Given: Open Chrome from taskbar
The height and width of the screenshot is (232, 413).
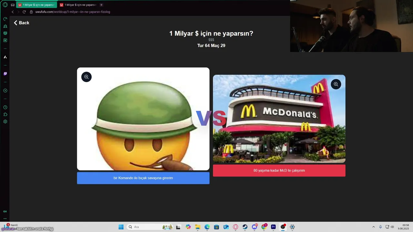Looking at the screenshot, I should coord(264,227).
